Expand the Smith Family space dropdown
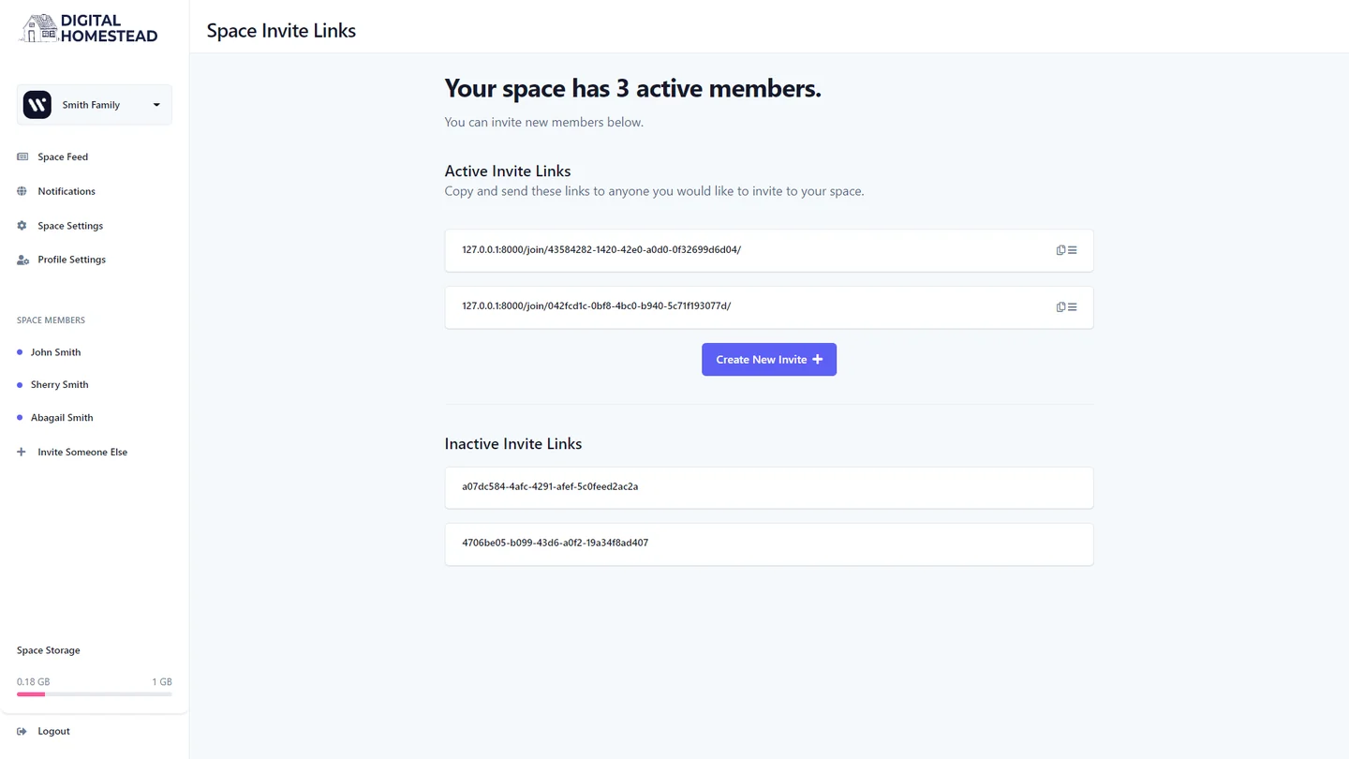The height and width of the screenshot is (759, 1349). (156, 105)
